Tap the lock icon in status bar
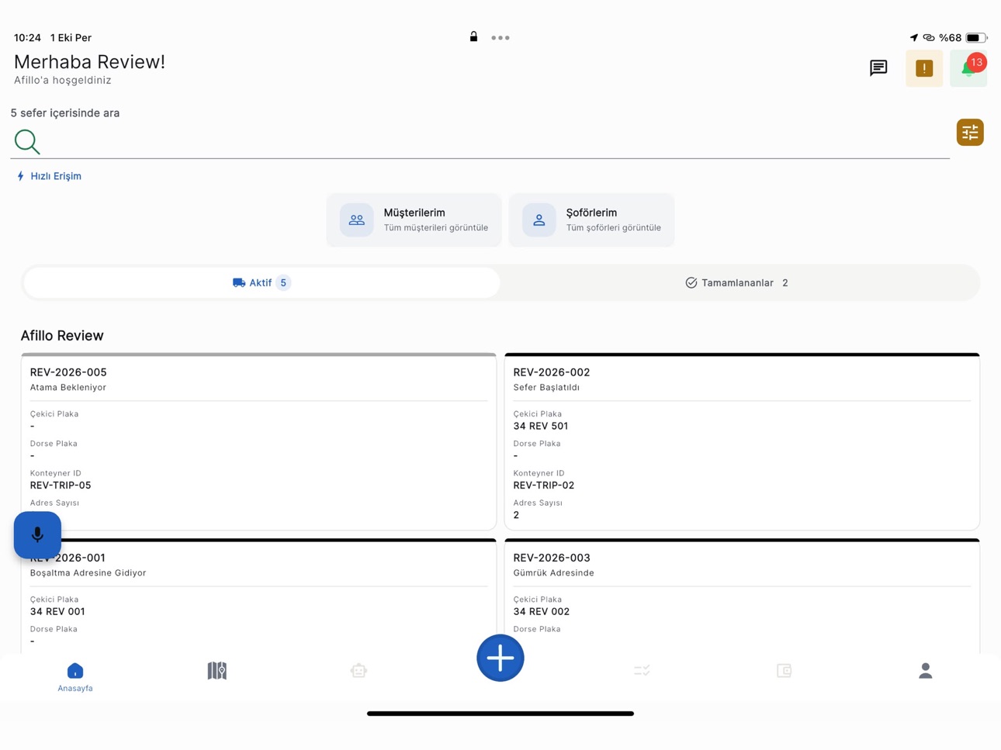 click(473, 36)
